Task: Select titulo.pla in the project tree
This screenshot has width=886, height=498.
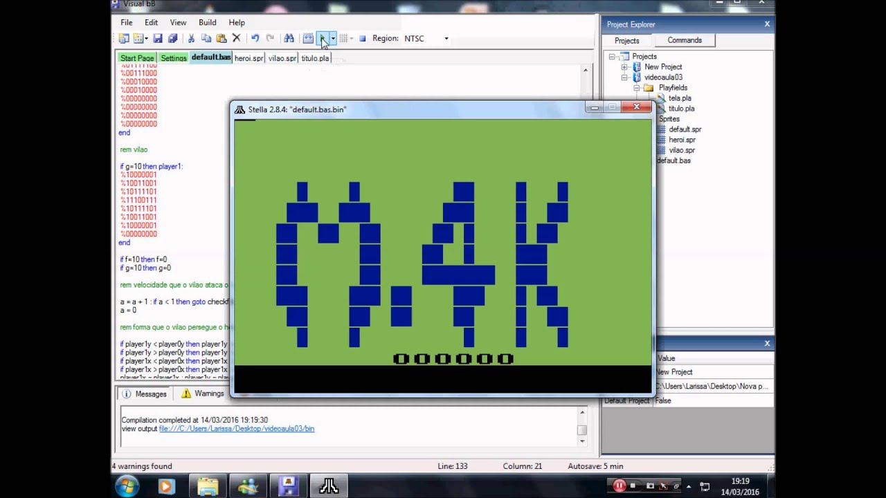Action: [x=681, y=109]
